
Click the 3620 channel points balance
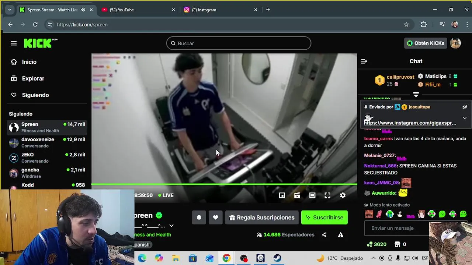[376, 244]
